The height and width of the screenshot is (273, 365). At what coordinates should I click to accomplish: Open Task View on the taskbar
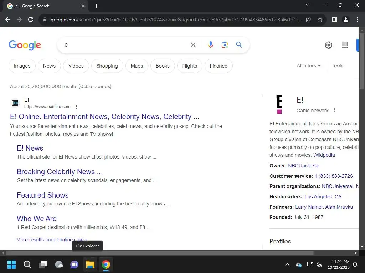[x=43, y=264]
